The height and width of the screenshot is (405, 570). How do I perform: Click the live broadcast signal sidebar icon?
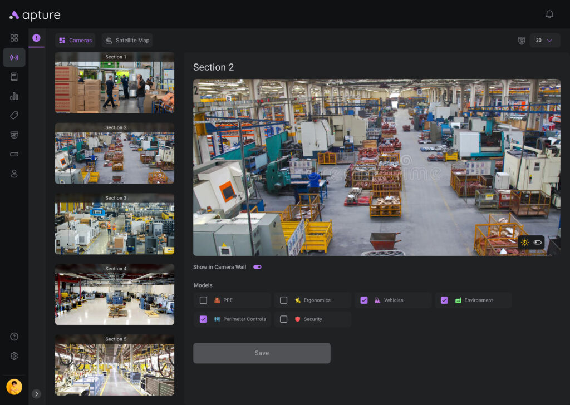pos(14,57)
